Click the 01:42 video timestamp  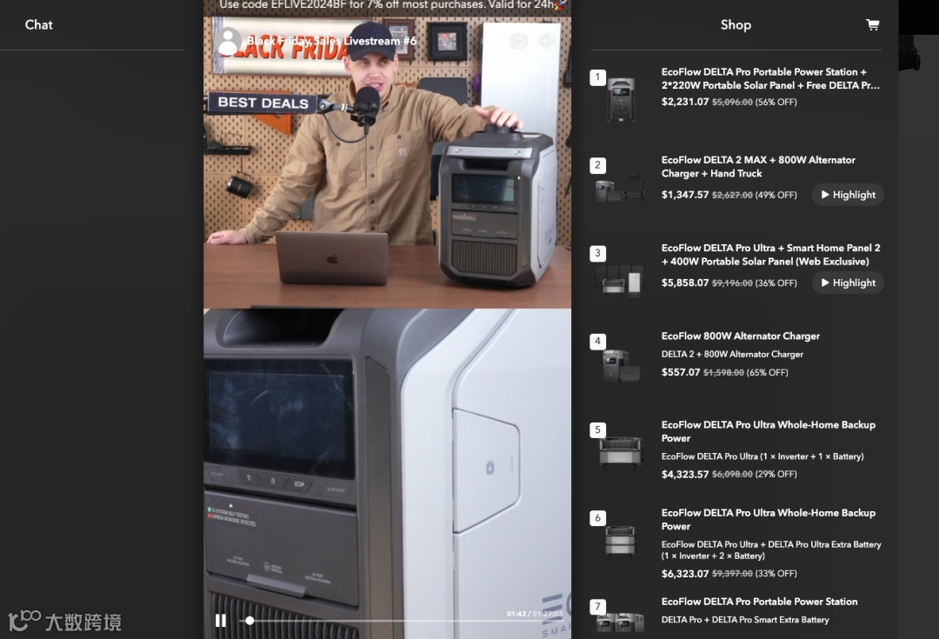(x=516, y=614)
